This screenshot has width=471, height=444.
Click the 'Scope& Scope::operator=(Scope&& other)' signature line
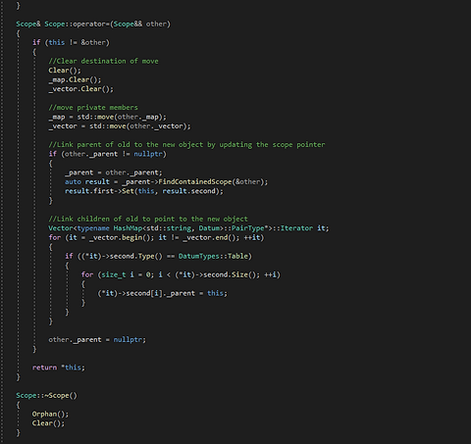pyautogui.click(x=93, y=25)
